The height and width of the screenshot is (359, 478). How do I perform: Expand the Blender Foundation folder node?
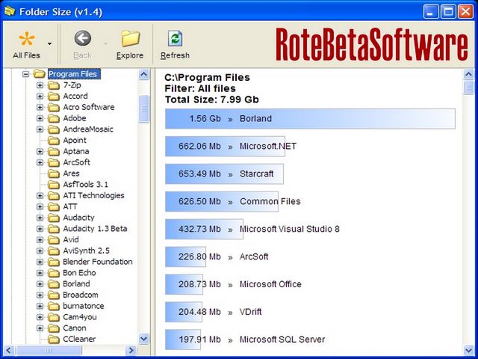click(40, 262)
